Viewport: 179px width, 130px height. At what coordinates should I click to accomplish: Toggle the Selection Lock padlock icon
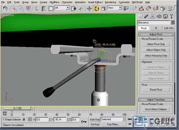(24, 119)
